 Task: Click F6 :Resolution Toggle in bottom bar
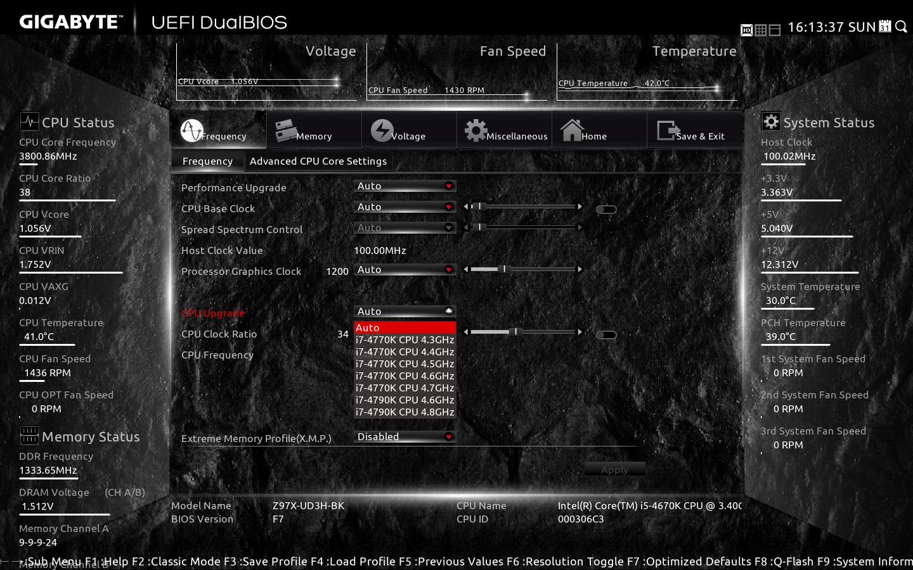coord(565,561)
